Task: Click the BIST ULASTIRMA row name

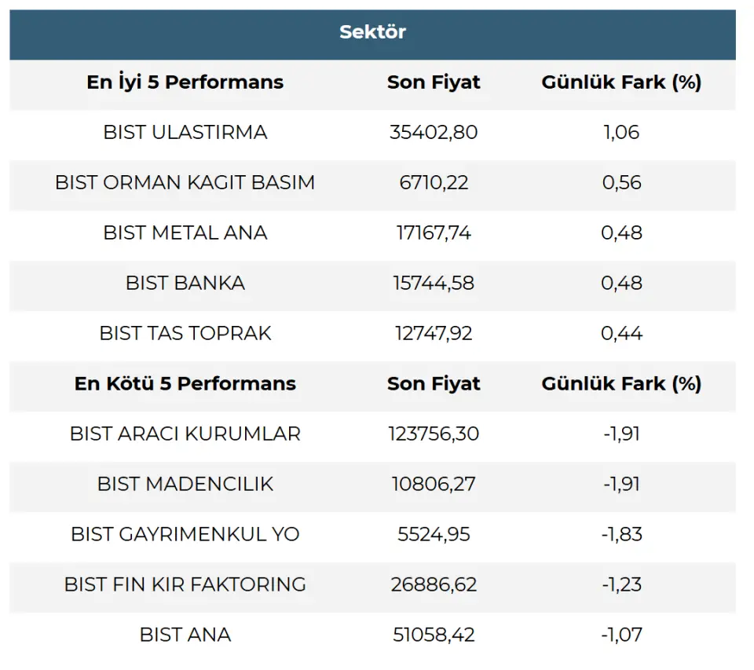Action: [x=185, y=132]
